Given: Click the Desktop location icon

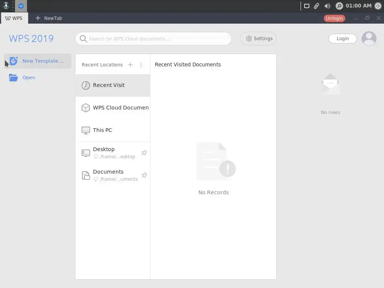Looking at the screenshot, I should [86, 153].
